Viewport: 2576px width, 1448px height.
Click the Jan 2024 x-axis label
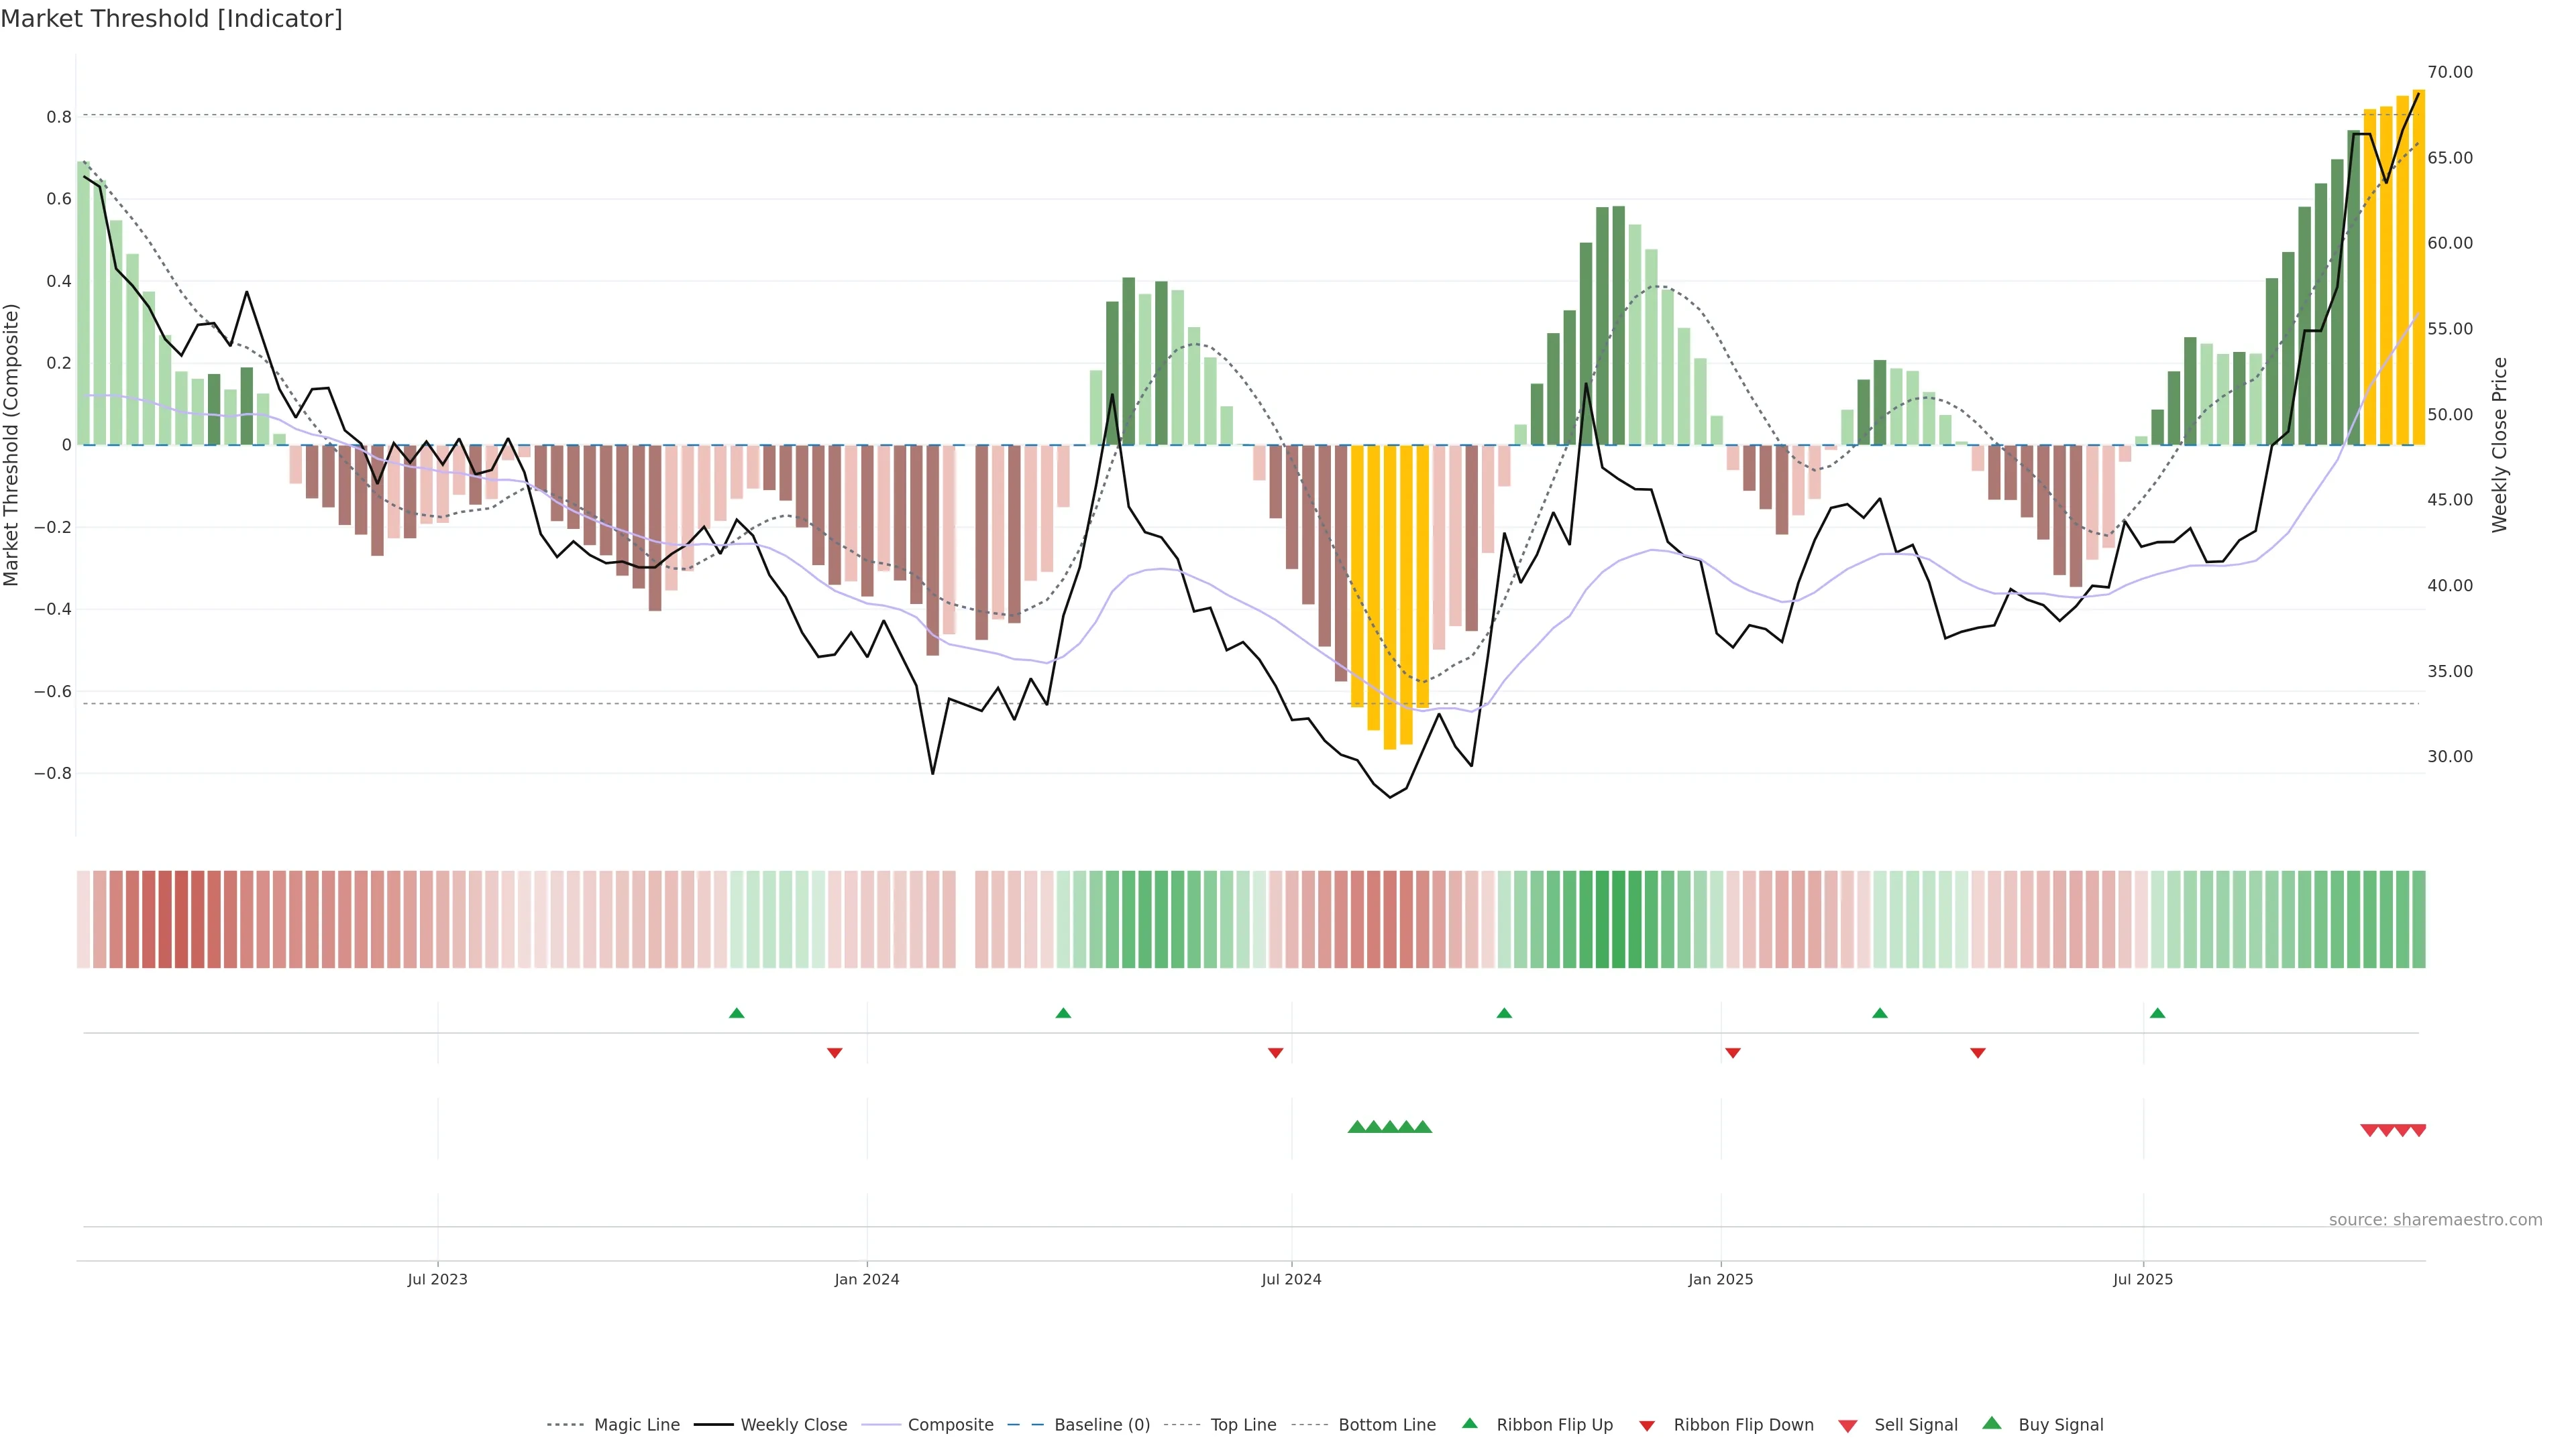pos(867,1279)
